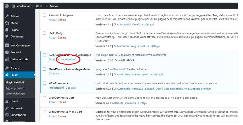Click the Plugin plug icon

[x=7, y=75]
